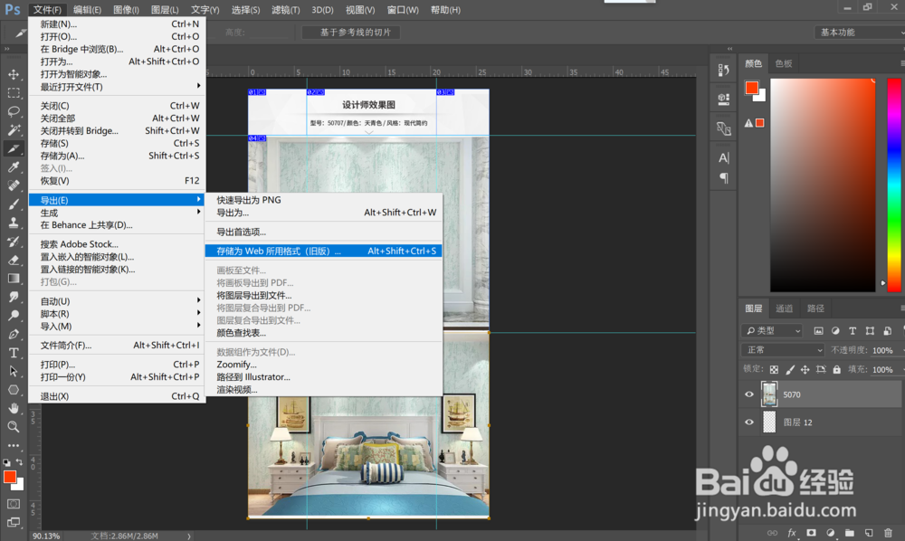
Task: Expand the 导入(M) submenu
Action: (x=117, y=327)
